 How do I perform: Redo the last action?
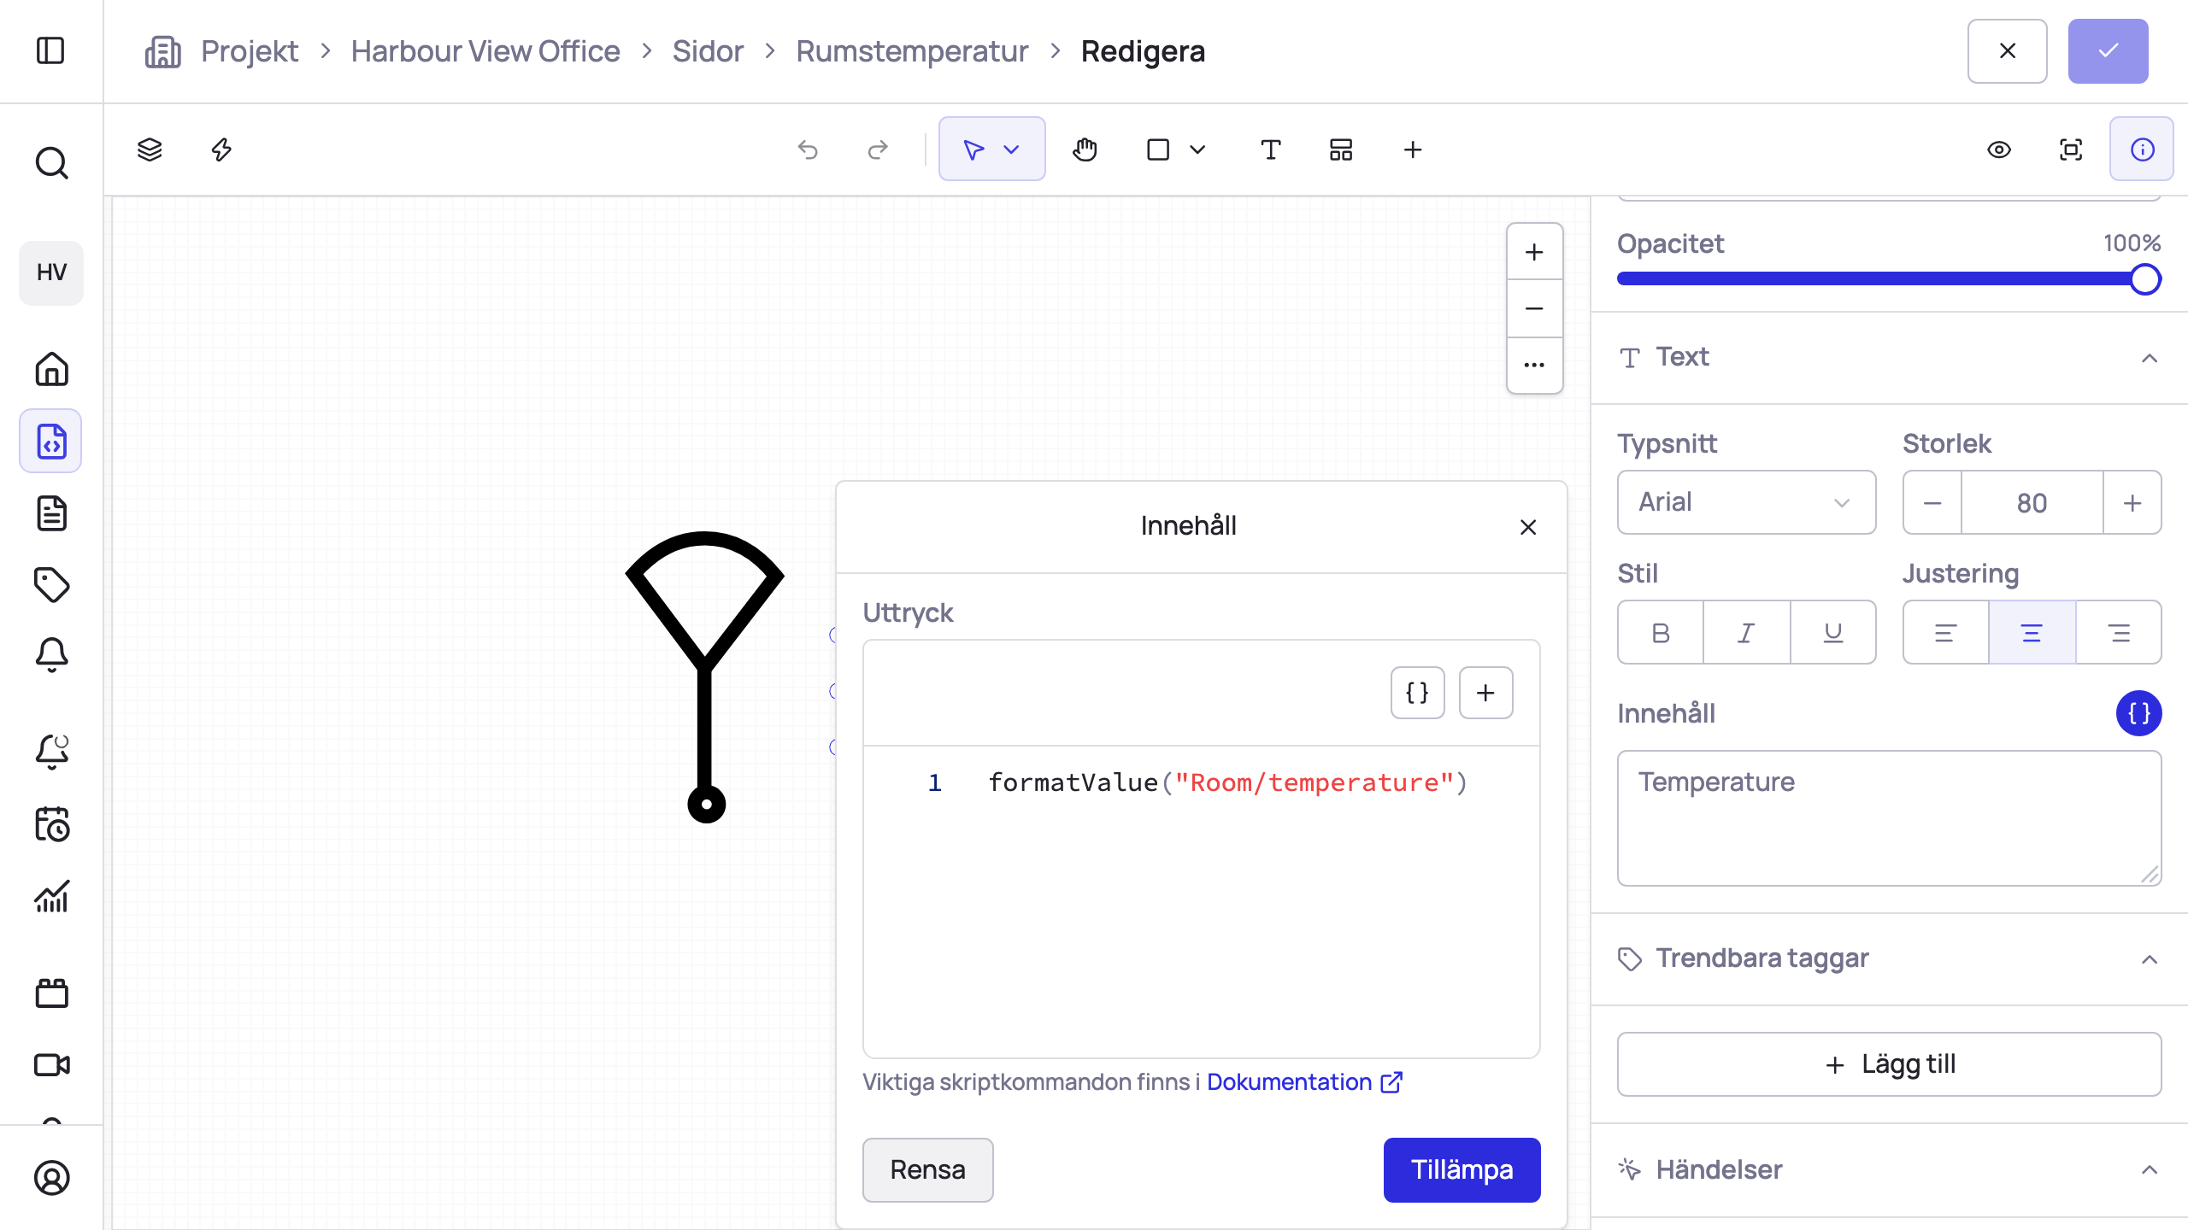(x=878, y=149)
